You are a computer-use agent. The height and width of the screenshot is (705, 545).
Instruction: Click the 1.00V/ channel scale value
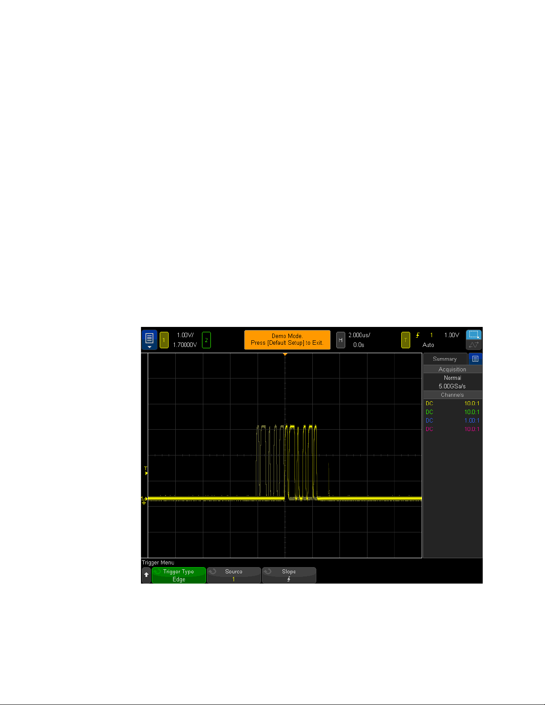click(x=185, y=335)
